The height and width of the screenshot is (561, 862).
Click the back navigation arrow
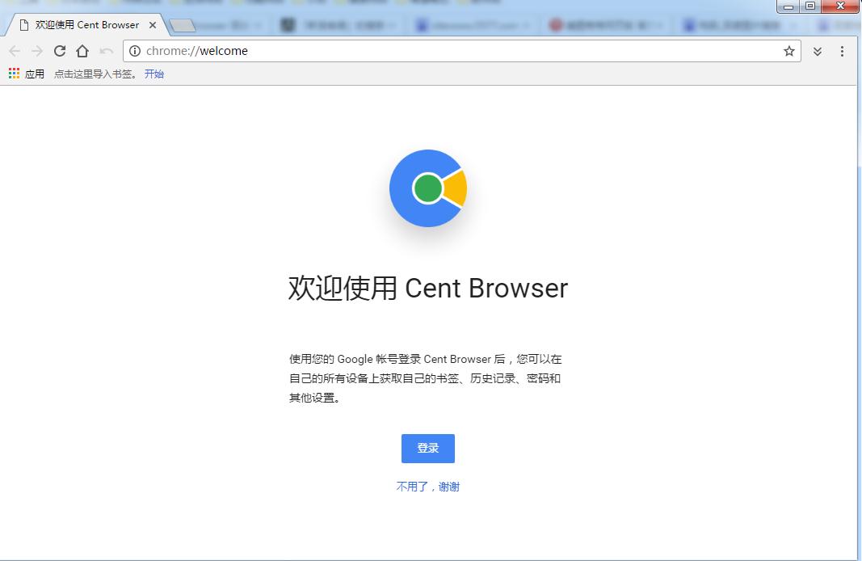tap(15, 50)
